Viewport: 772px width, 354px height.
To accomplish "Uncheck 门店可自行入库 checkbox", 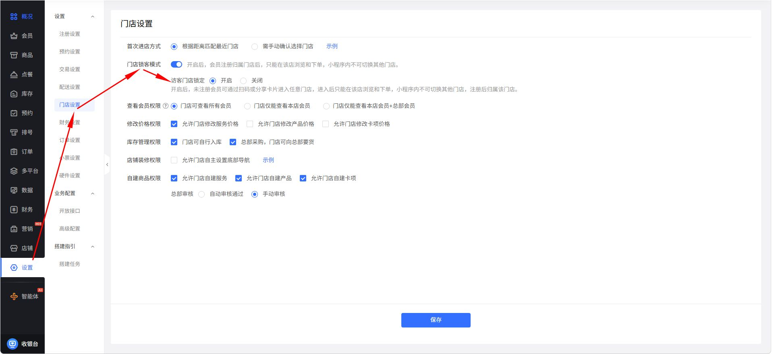I will tap(174, 142).
